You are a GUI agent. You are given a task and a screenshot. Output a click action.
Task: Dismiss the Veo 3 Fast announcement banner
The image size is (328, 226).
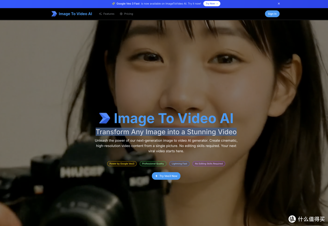(278, 4)
